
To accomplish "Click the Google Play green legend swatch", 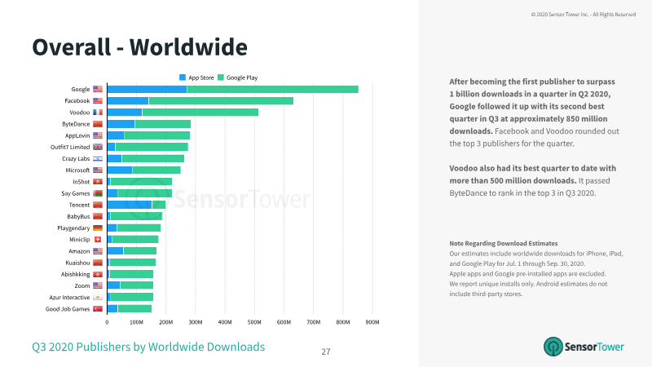I will [x=221, y=77].
